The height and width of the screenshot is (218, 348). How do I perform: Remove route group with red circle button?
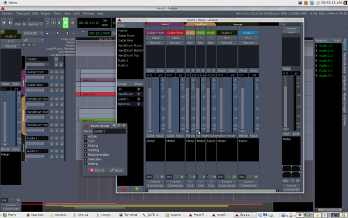pyautogui.click(x=124, y=189)
